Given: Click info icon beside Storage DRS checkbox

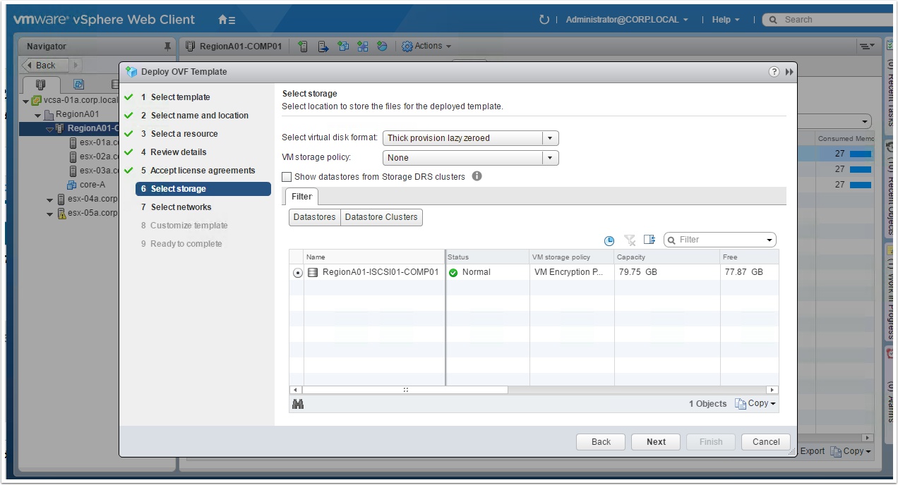Looking at the screenshot, I should (477, 176).
